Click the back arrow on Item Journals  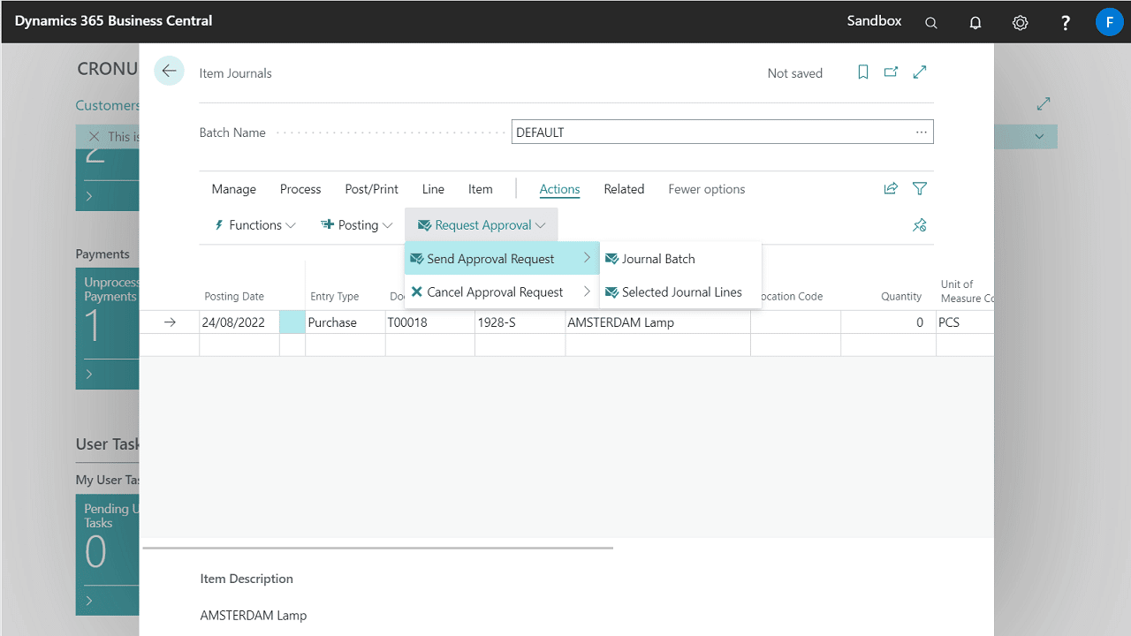click(169, 71)
